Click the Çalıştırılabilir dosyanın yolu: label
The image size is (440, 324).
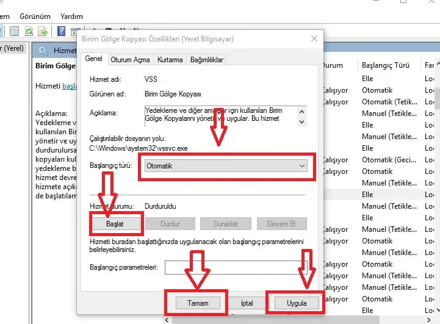point(128,139)
